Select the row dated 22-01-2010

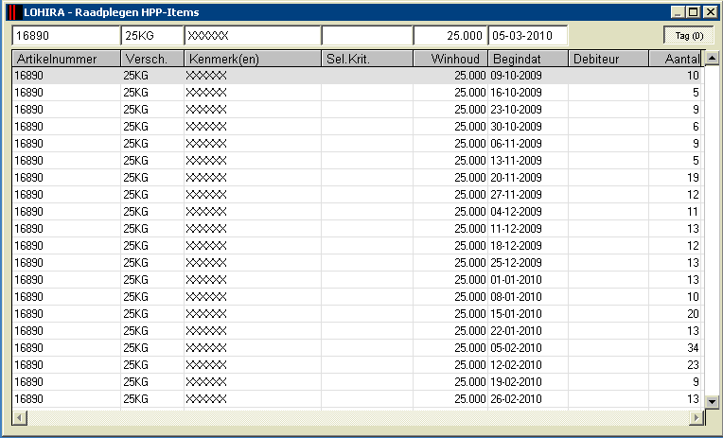point(357,331)
